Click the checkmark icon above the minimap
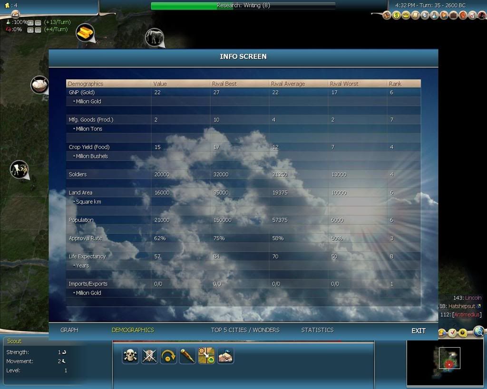The width and height of the screenshot is (487, 389). point(453,333)
